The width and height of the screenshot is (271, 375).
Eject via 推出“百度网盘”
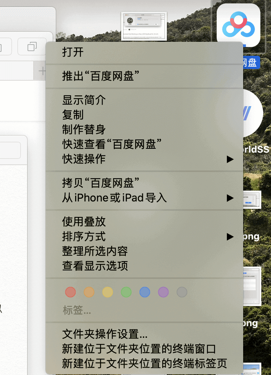tap(101, 76)
